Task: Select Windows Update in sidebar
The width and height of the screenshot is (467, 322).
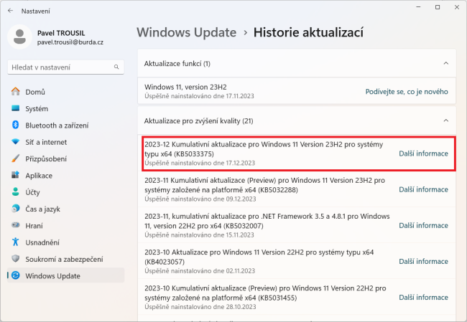Action: (x=65, y=275)
